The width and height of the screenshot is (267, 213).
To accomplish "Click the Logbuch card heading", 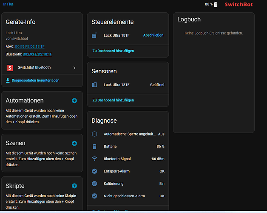I will [189, 20].
